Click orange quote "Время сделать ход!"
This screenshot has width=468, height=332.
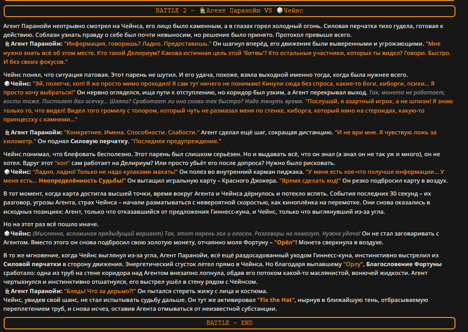pyautogui.click(x=310, y=181)
